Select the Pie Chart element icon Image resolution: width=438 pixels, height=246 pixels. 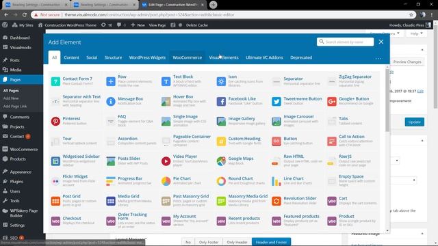(x=166, y=181)
